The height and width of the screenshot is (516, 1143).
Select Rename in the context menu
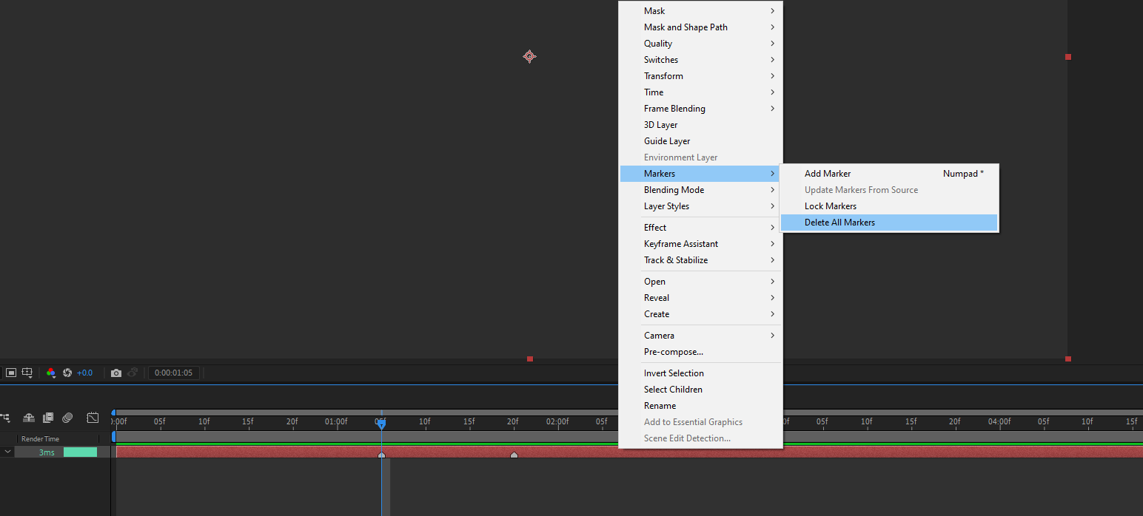(660, 405)
